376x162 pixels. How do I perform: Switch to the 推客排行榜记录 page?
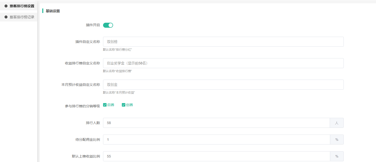(x=22, y=17)
